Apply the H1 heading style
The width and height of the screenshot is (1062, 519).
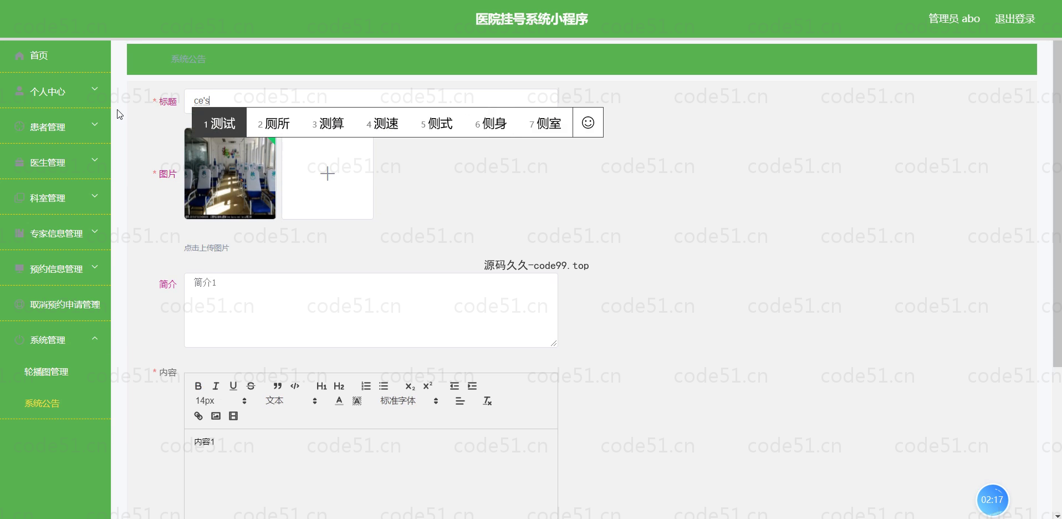321,386
